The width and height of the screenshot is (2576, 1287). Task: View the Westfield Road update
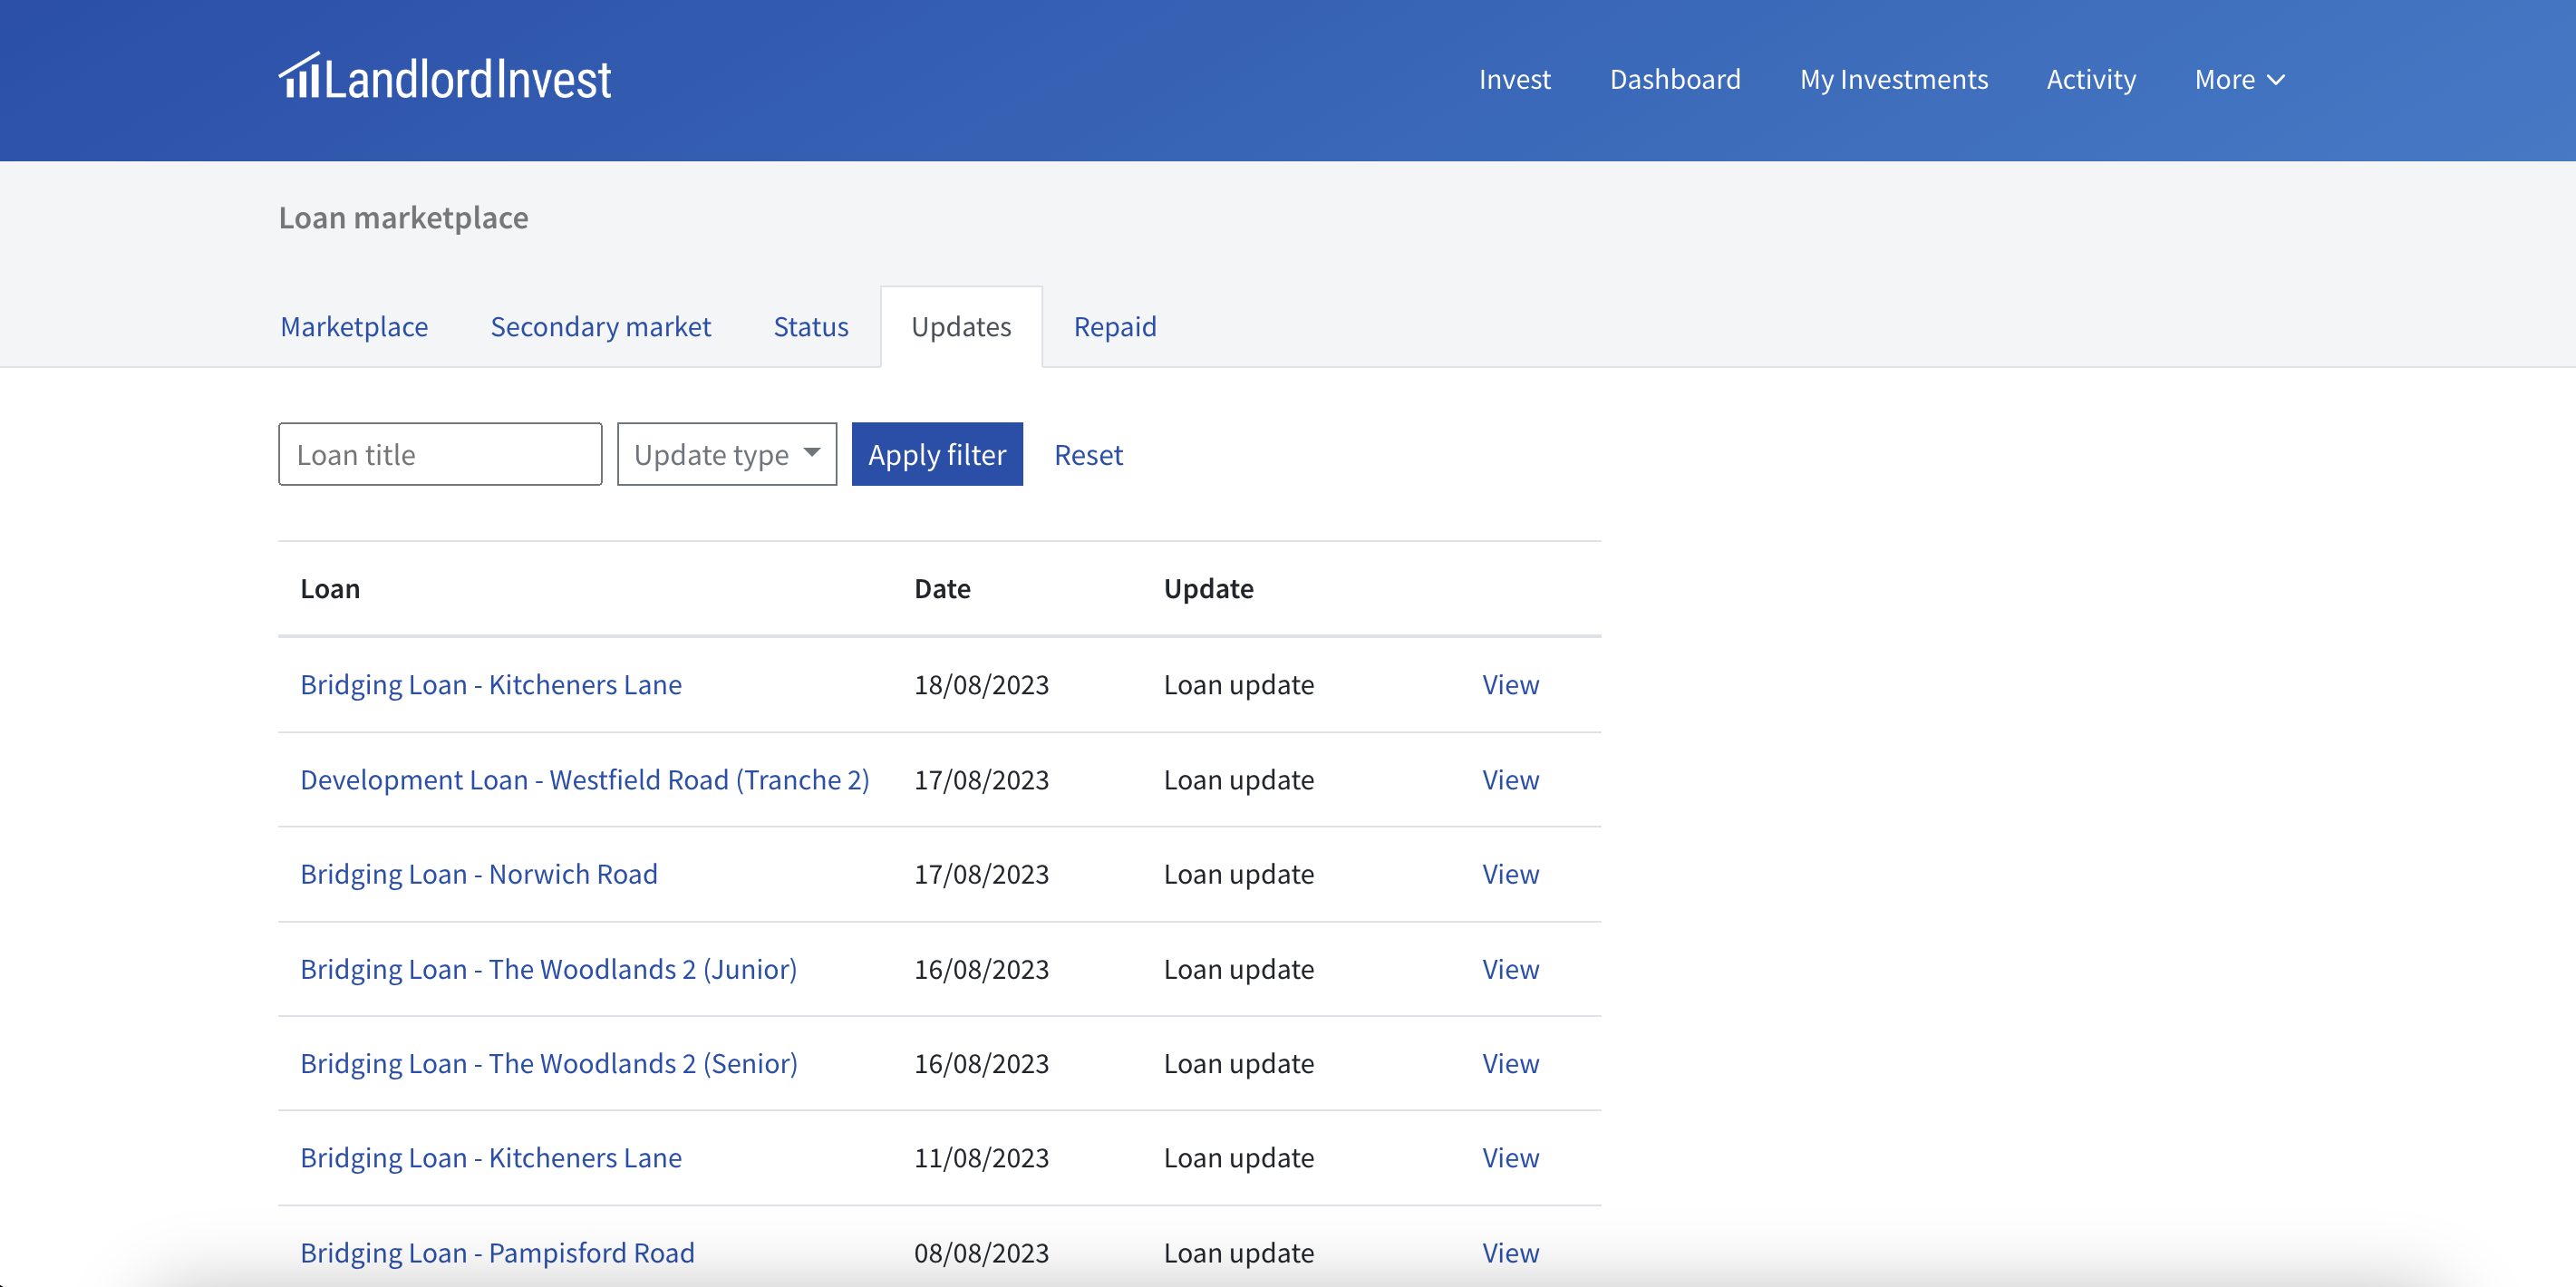pyautogui.click(x=1510, y=779)
